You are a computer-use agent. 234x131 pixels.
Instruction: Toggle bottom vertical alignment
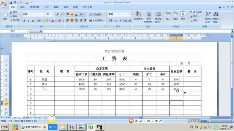(x=76, y=15)
